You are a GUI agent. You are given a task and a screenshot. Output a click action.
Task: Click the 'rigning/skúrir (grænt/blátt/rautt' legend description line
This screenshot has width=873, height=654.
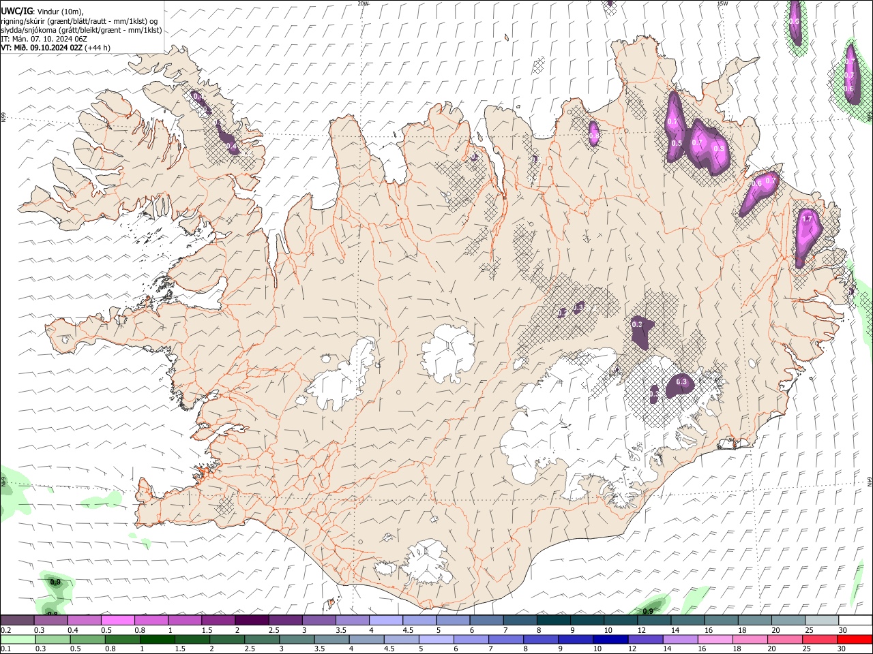click(x=79, y=20)
